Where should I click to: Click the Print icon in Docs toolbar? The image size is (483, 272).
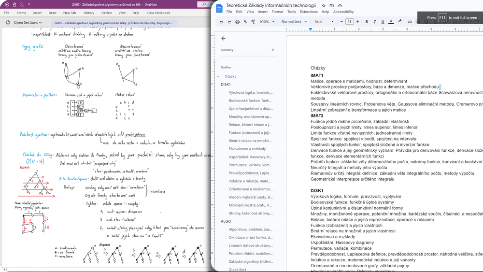coord(237,22)
